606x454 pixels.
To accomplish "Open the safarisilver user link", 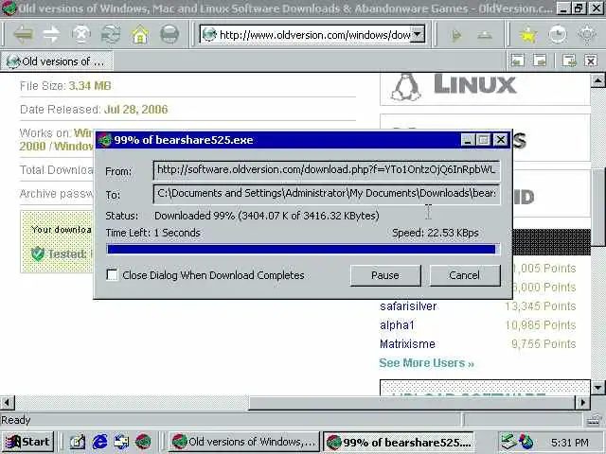I will 408,306.
